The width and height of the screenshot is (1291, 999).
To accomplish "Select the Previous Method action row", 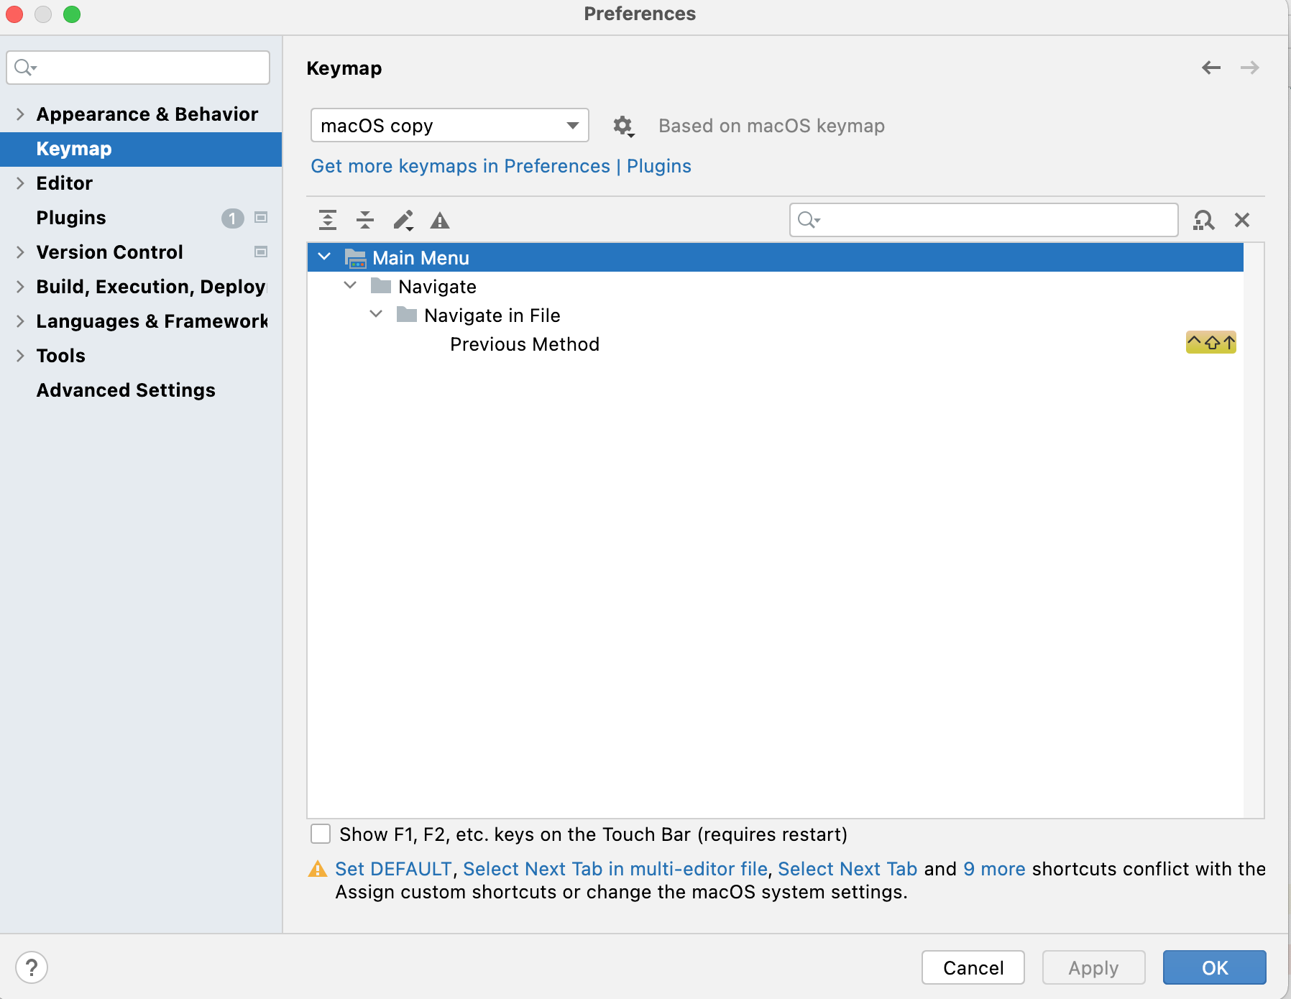I will coord(525,344).
